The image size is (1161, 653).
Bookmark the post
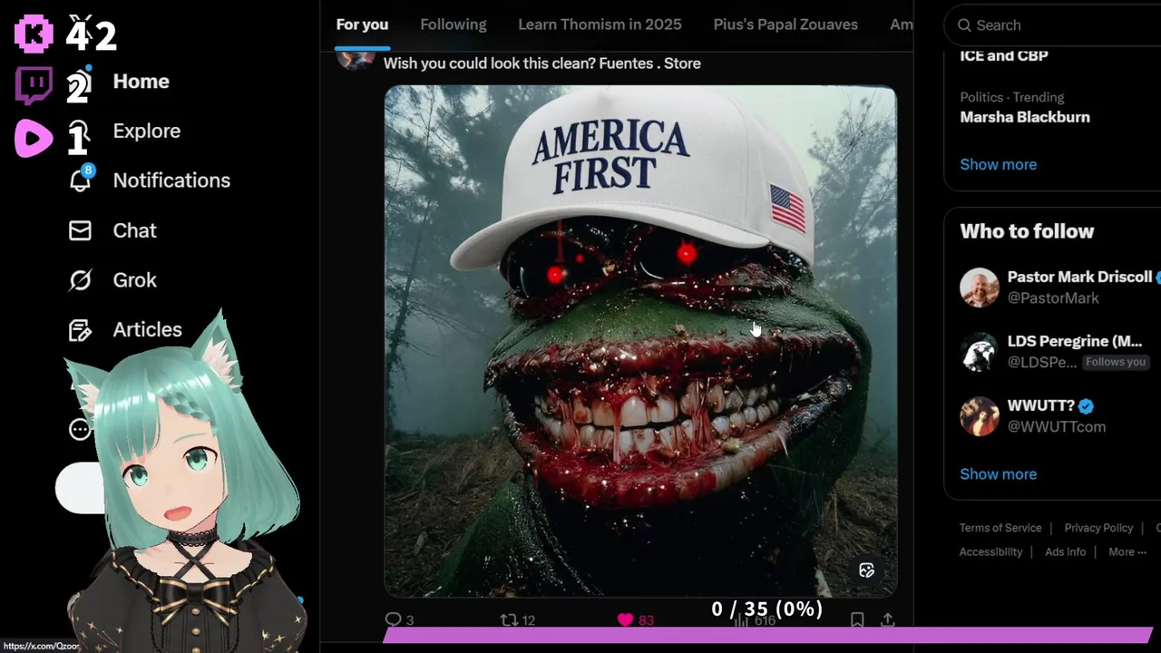(857, 620)
